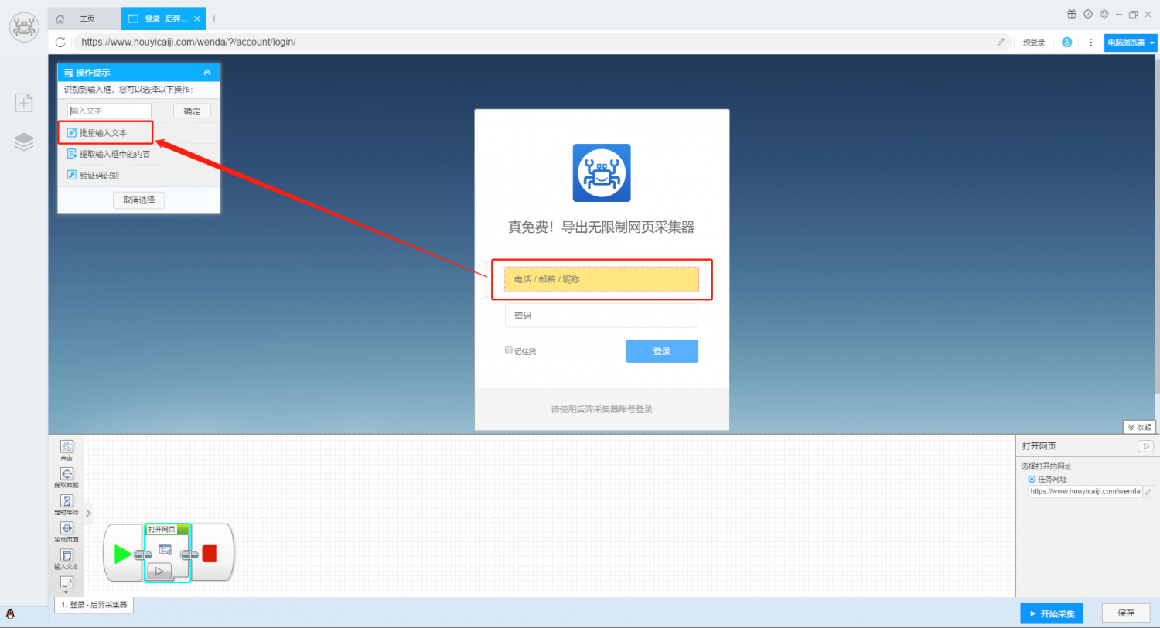This screenshot has height=628, width=1160.
Task: Click the gift icon in title bar
Action: click(x=1072, y=14)
